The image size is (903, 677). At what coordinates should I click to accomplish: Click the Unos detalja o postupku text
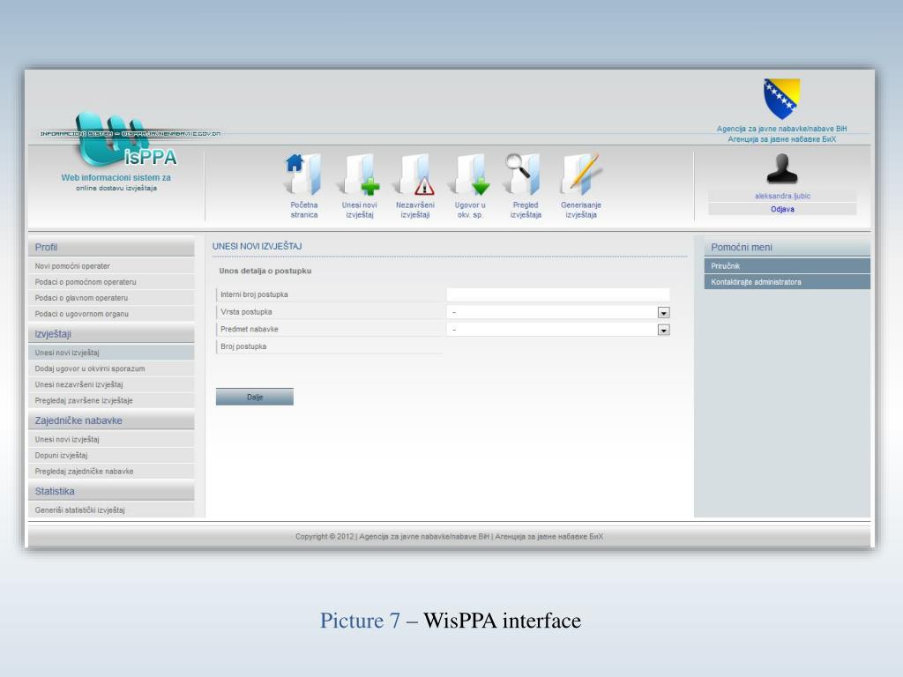pyautogui.click(x=265, y=271)
